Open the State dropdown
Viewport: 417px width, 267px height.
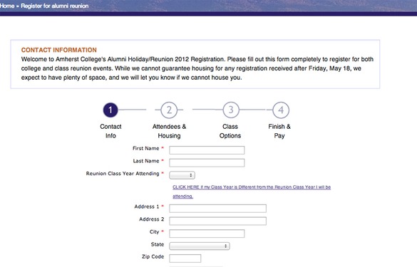point(200,246)
